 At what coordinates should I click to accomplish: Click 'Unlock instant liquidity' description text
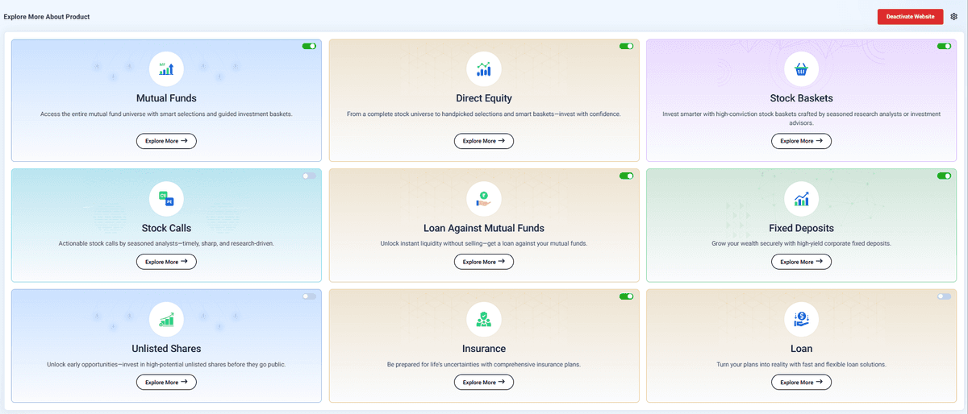(484, 243)
